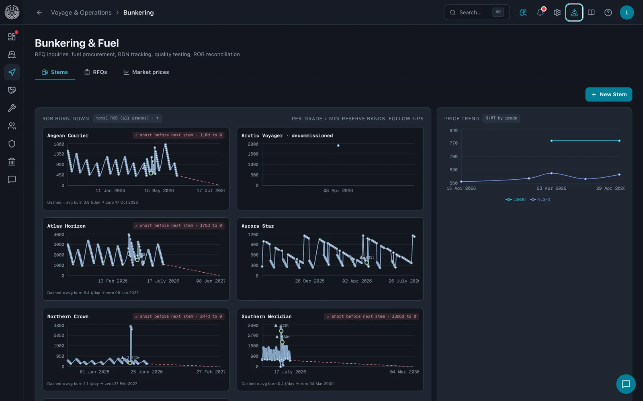Image resolution: width=643 pixels, height=401 pixels.
Task: Open the notifications bell
Action: 540,12
